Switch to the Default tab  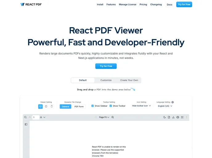83,80
